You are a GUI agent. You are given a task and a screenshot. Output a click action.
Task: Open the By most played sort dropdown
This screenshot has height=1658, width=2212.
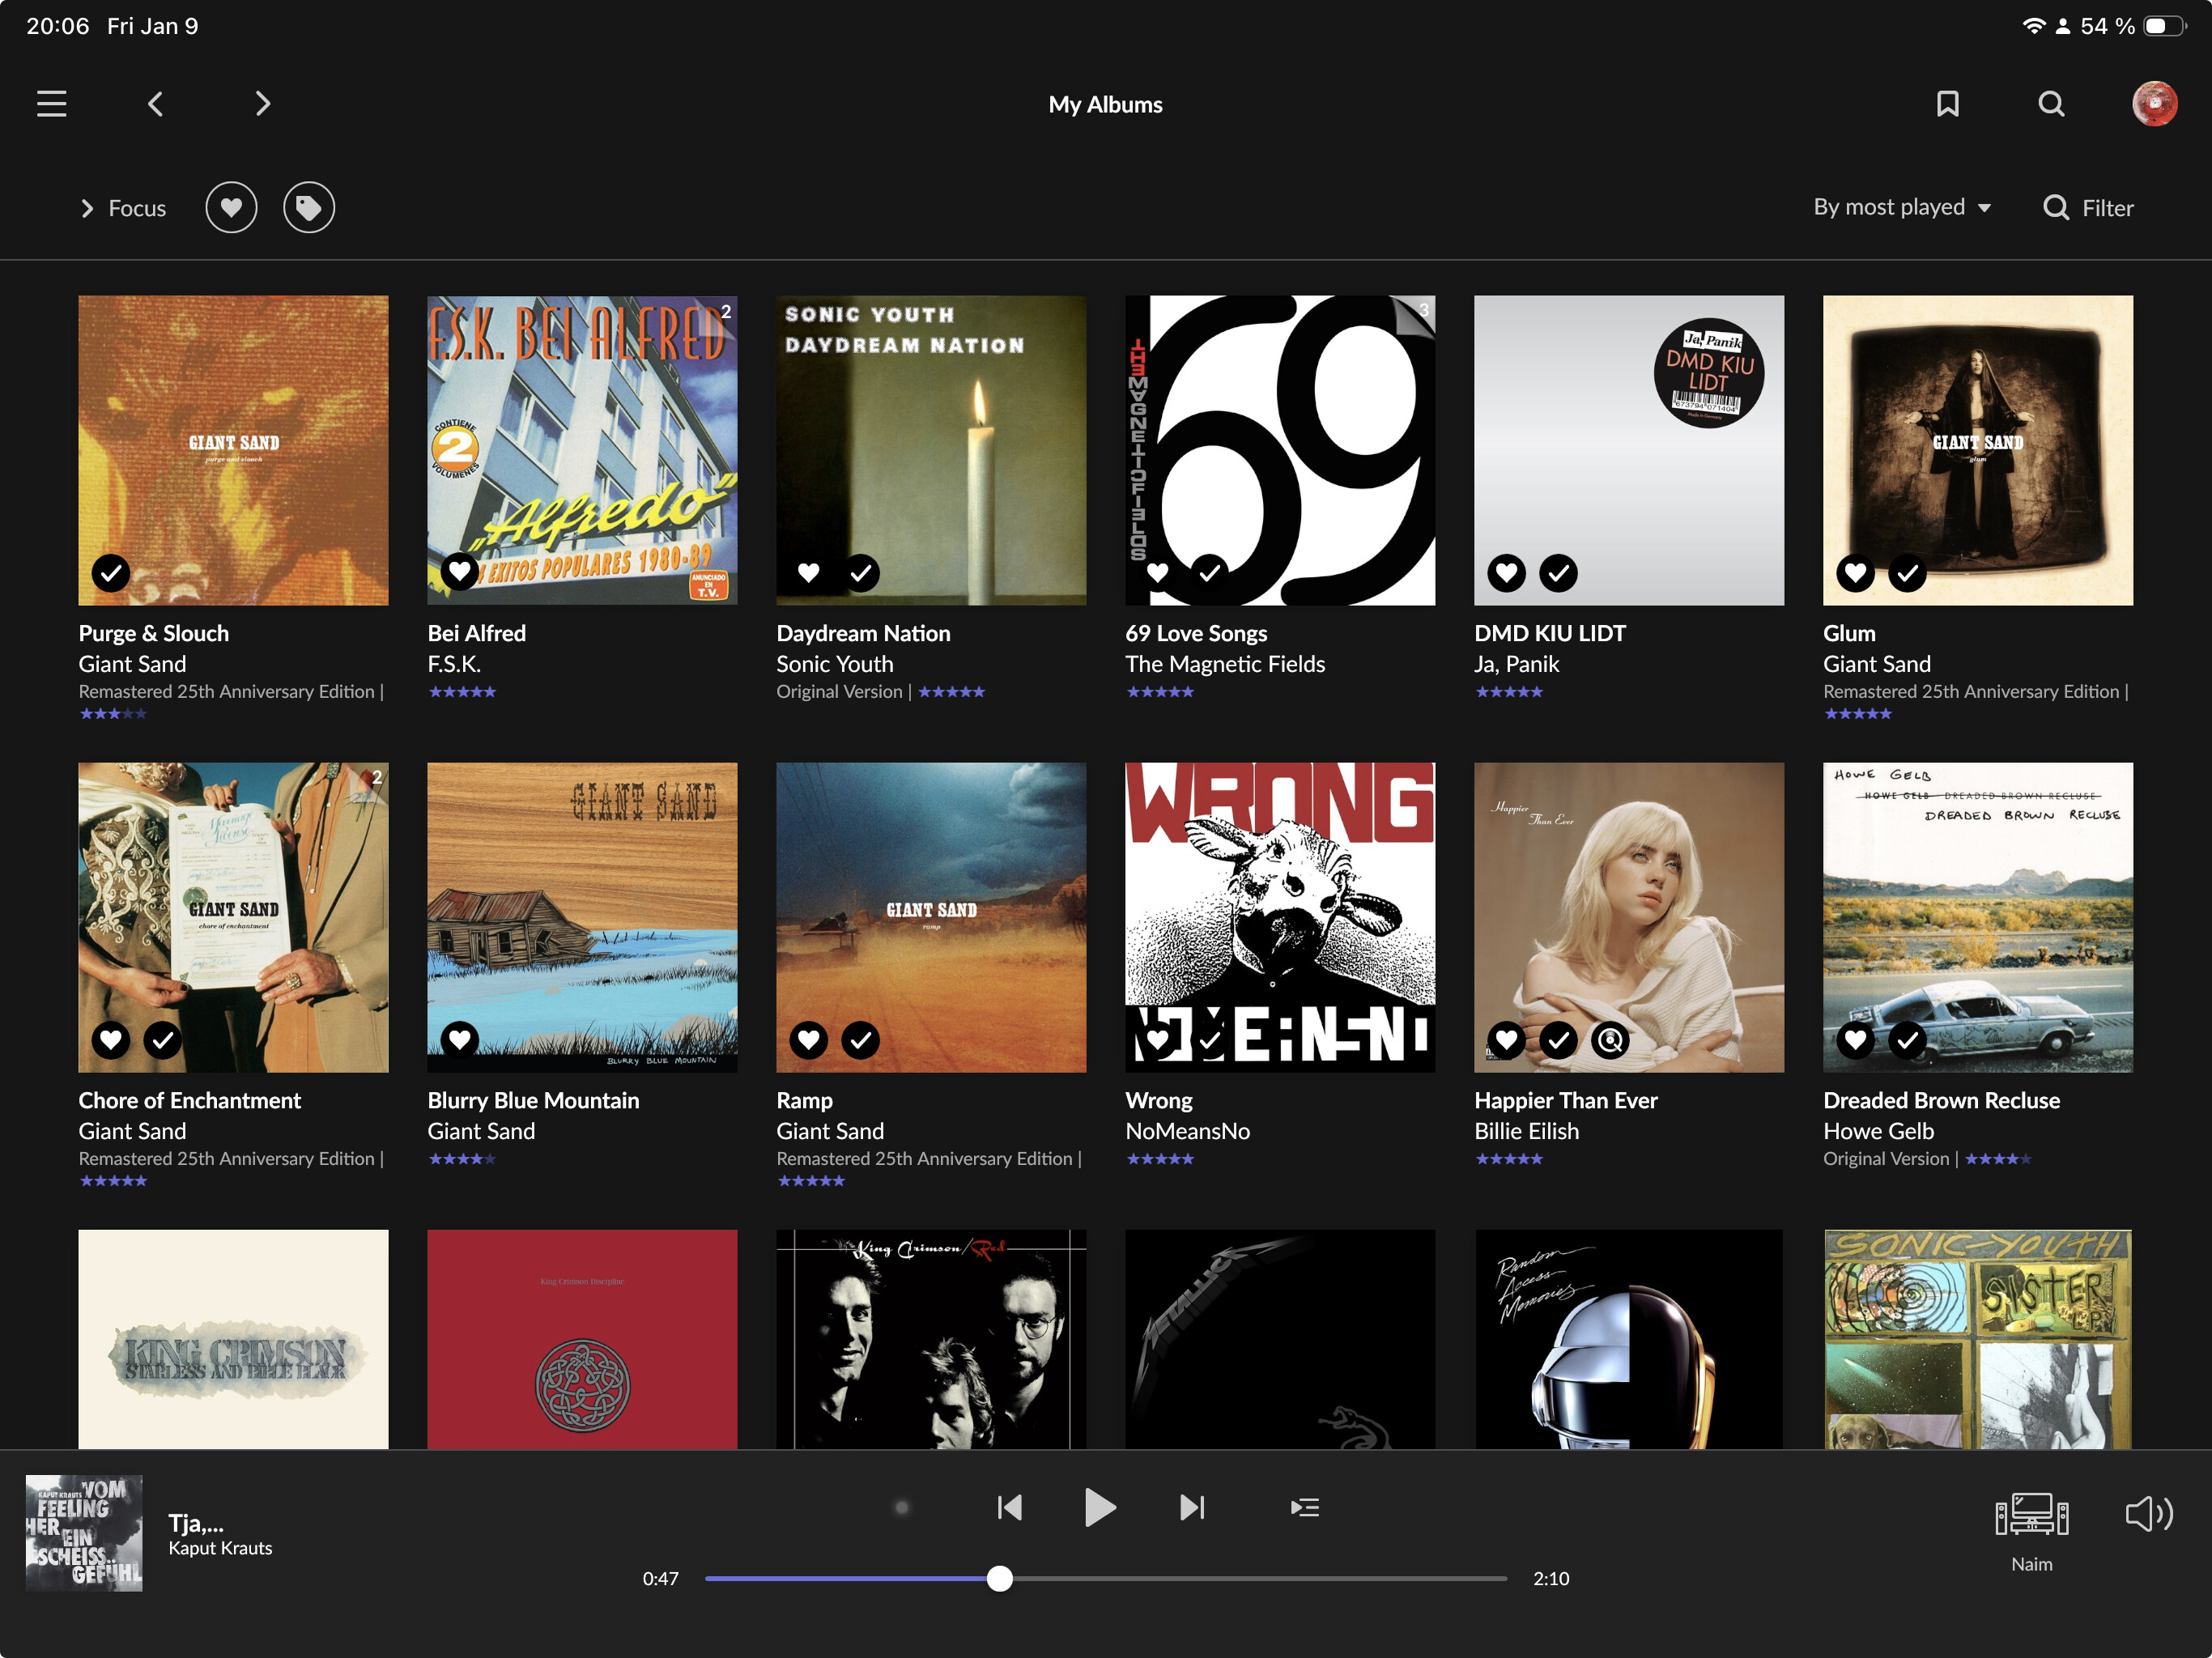1901,207
